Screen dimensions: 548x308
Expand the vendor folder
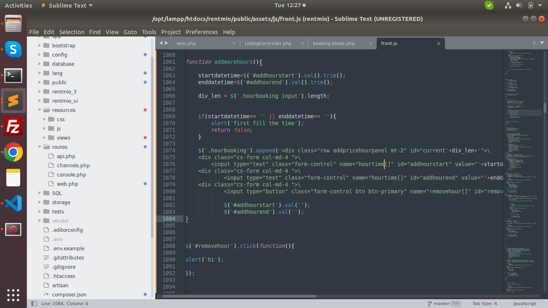[x=40, y=221]
